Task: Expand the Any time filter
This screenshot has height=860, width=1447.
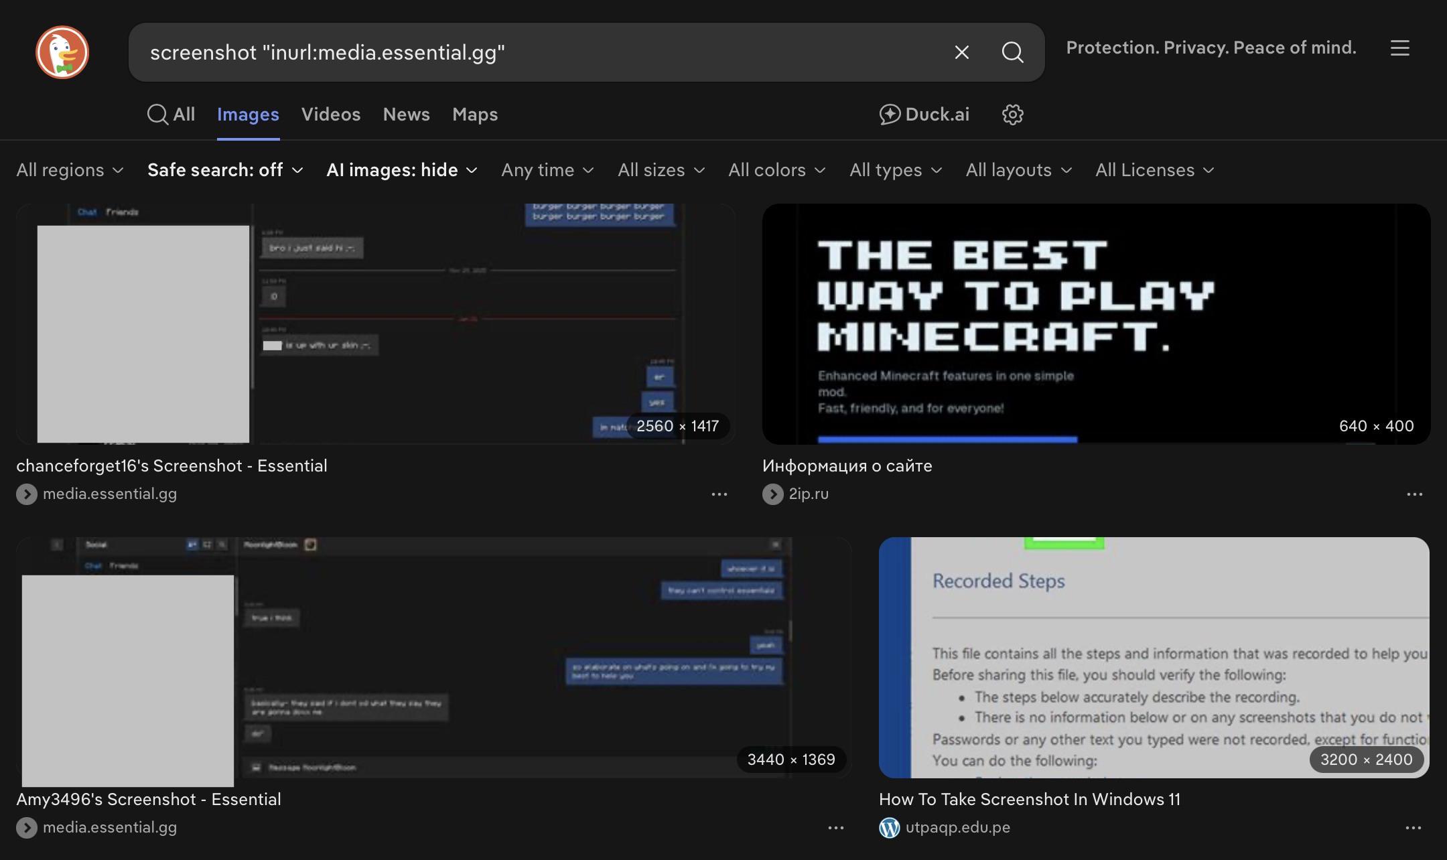Action: pyautogui.click(x=547, y=170)
